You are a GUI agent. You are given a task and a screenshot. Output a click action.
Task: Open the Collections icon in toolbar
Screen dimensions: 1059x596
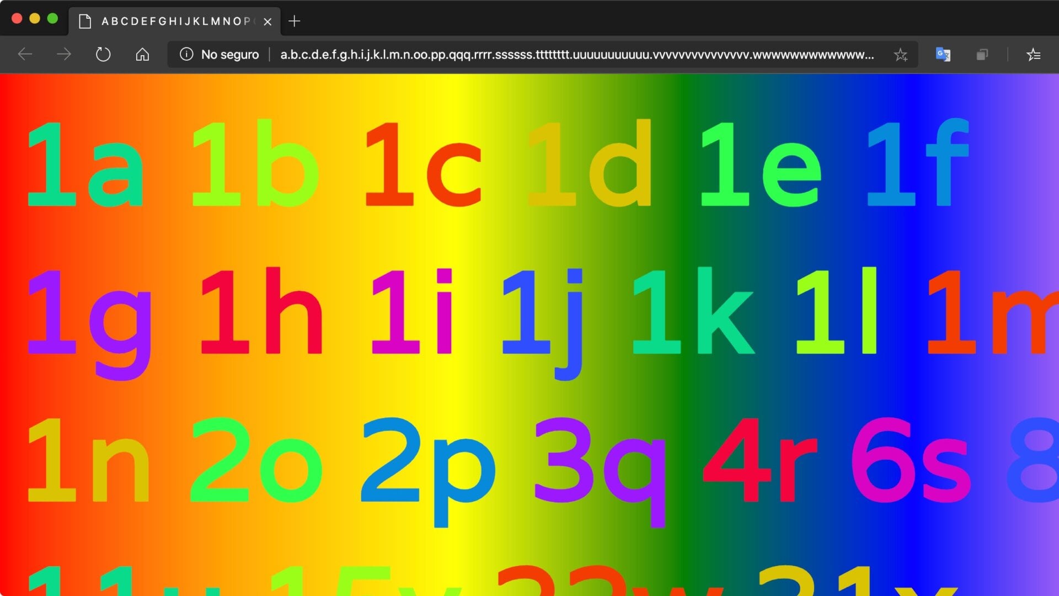click(x=982, y=54)
